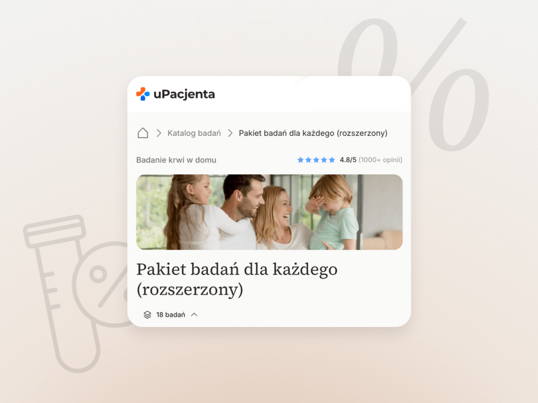
Task: Click the third blue rating star
Action: click(316, 160)
